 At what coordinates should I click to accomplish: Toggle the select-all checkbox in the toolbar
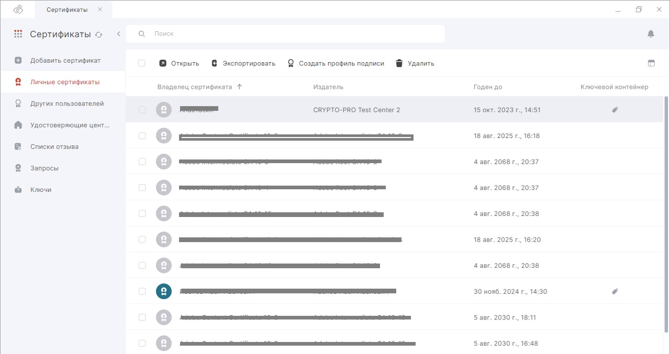click(x=141, y=63)
